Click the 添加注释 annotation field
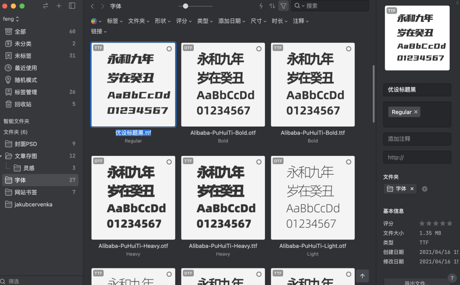Viewport: 460px width, 285px height. coord(417,139)
